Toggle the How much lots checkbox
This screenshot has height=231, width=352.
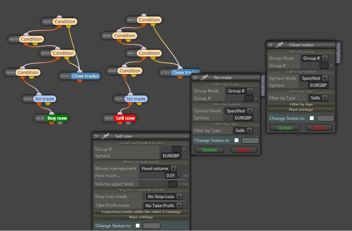click(x=180, y=176)
